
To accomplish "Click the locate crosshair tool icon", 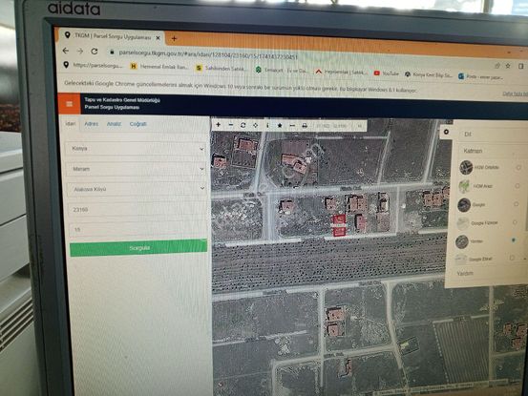I will 255,125.
